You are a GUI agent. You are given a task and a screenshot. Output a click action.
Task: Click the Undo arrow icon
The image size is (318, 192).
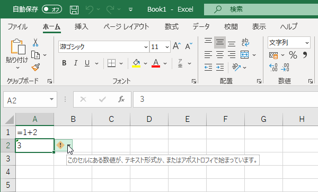[x=89, y=9]
